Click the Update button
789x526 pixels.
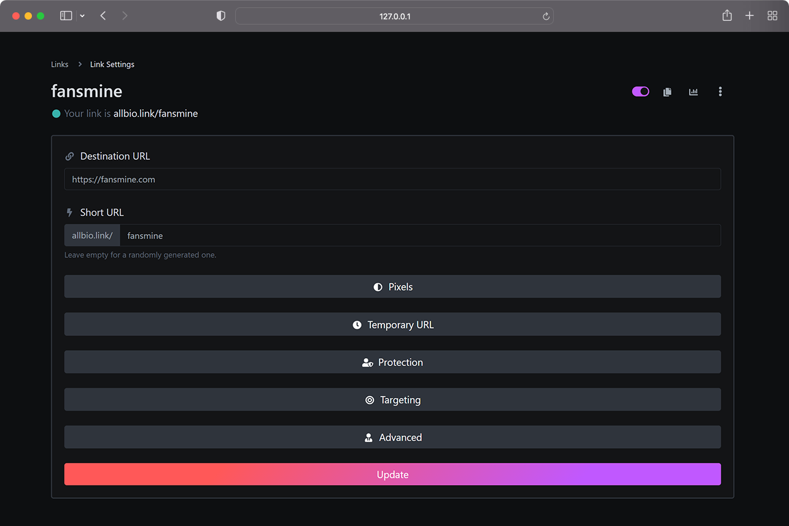pos(392,475)
